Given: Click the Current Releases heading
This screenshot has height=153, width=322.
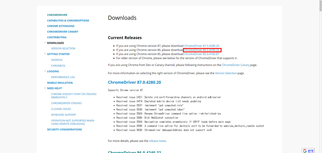Looking at the screenshot, I should coord(125,38).
